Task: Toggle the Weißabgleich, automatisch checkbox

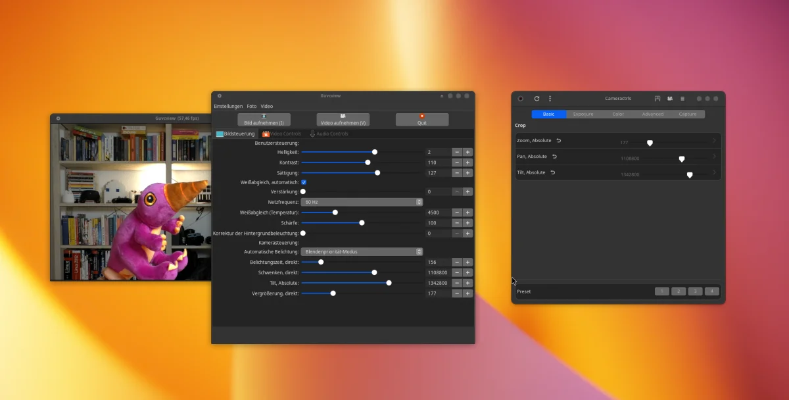Action: 304,182
